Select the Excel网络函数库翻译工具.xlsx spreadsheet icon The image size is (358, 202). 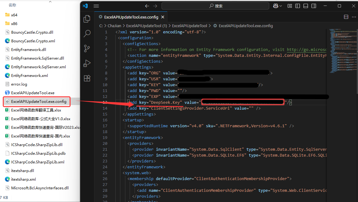(7, 110)
